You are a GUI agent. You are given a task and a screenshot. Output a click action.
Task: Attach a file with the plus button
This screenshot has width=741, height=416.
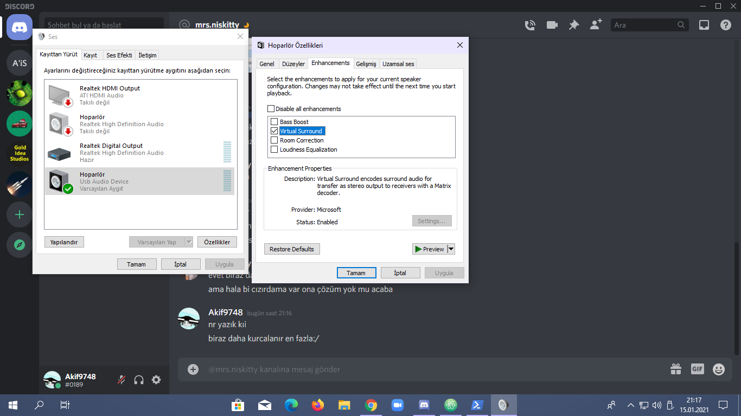(x=193, y=369)
